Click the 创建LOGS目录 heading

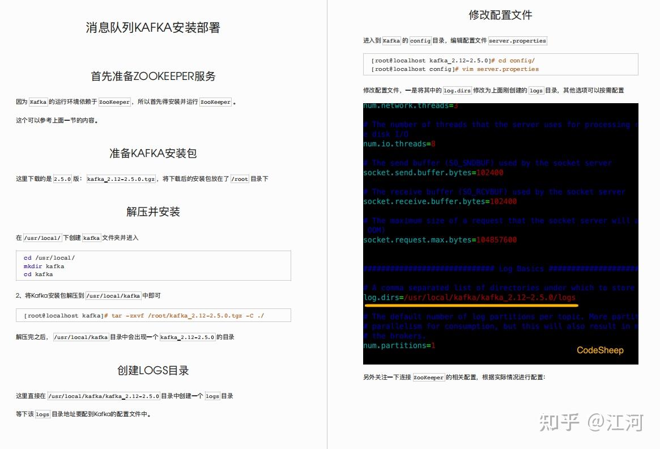(x=154, y=370)
